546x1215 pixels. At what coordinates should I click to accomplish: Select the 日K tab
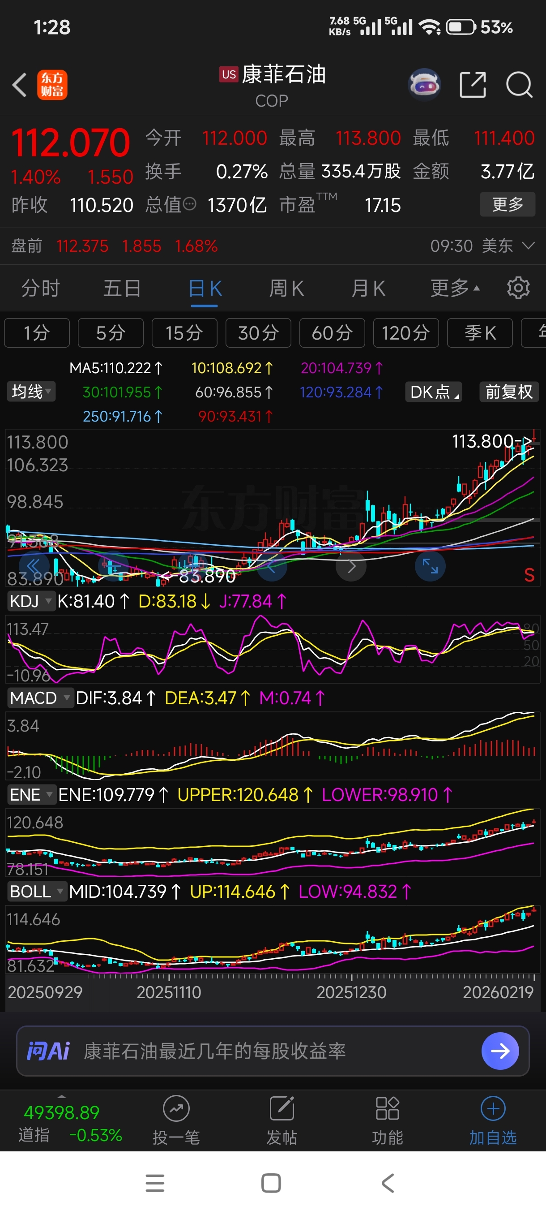[205, 288]
